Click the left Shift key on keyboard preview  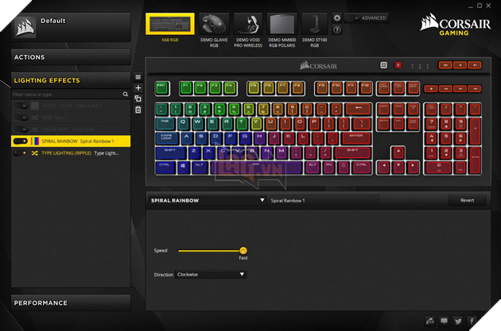pyautogui.click(x=171, y=152)
